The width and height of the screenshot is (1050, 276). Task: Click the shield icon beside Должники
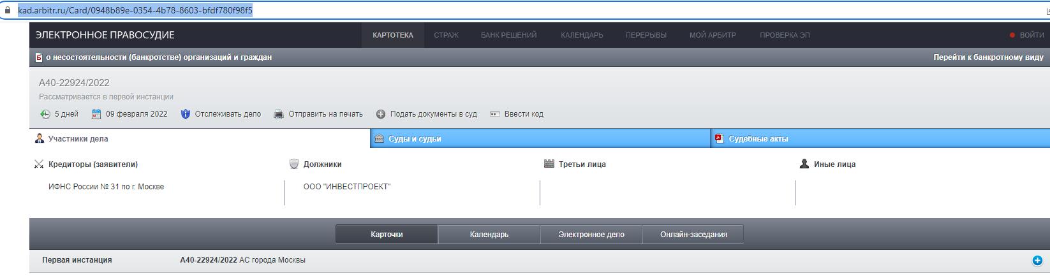tap(294, 164)
